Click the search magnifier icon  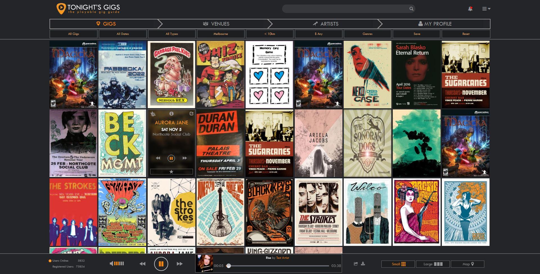pyautogui.click(x=411, y=9)
